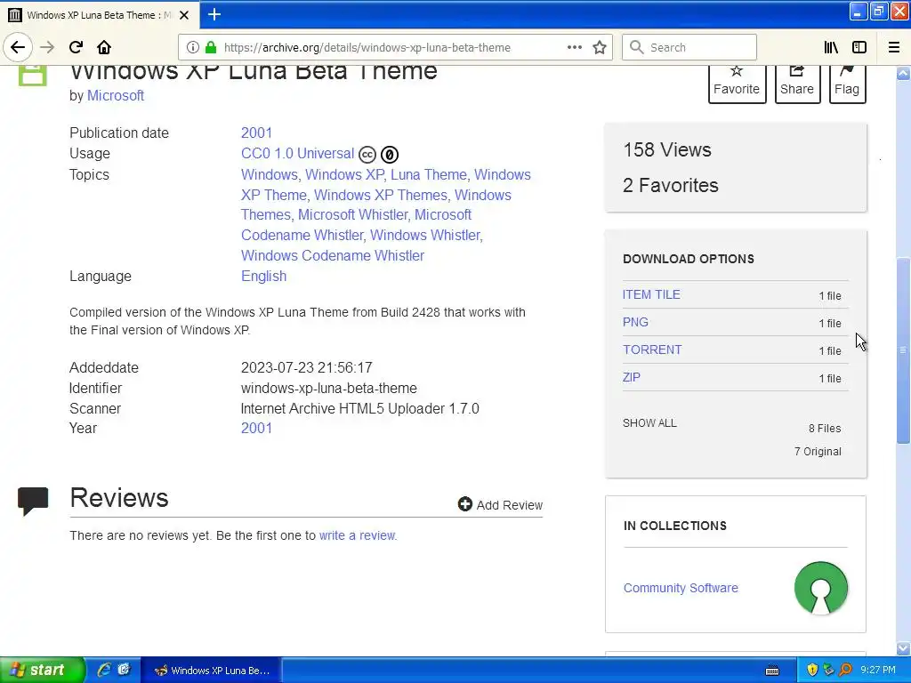911x683 pixels.
Task: Click the Addeddate value 2023-07-23 21:56:17
Action: pyautogui.click(x=307, y=367)
